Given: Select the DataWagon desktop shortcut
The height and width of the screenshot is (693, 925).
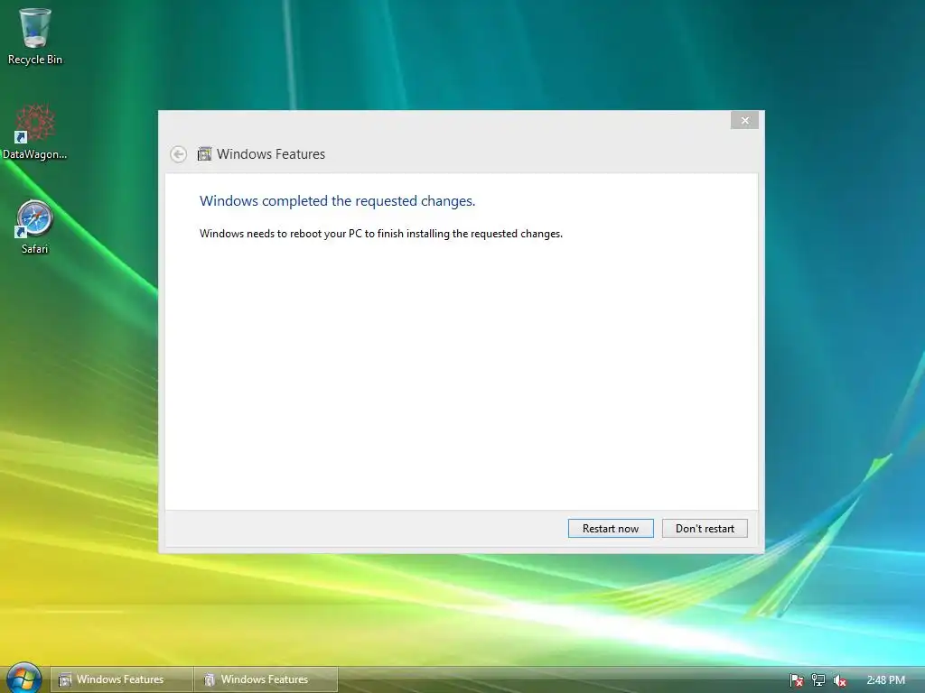Looking at the screenshot, I should click(35, 132).
